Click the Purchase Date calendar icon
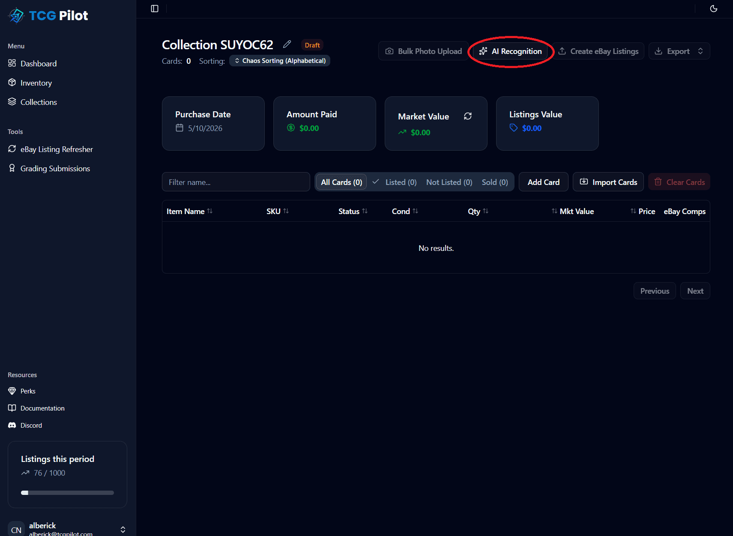733x536 pixels. pos(180,128)
